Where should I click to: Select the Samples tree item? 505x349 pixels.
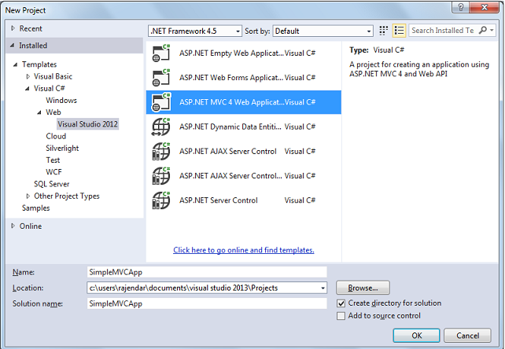(35, 208)
